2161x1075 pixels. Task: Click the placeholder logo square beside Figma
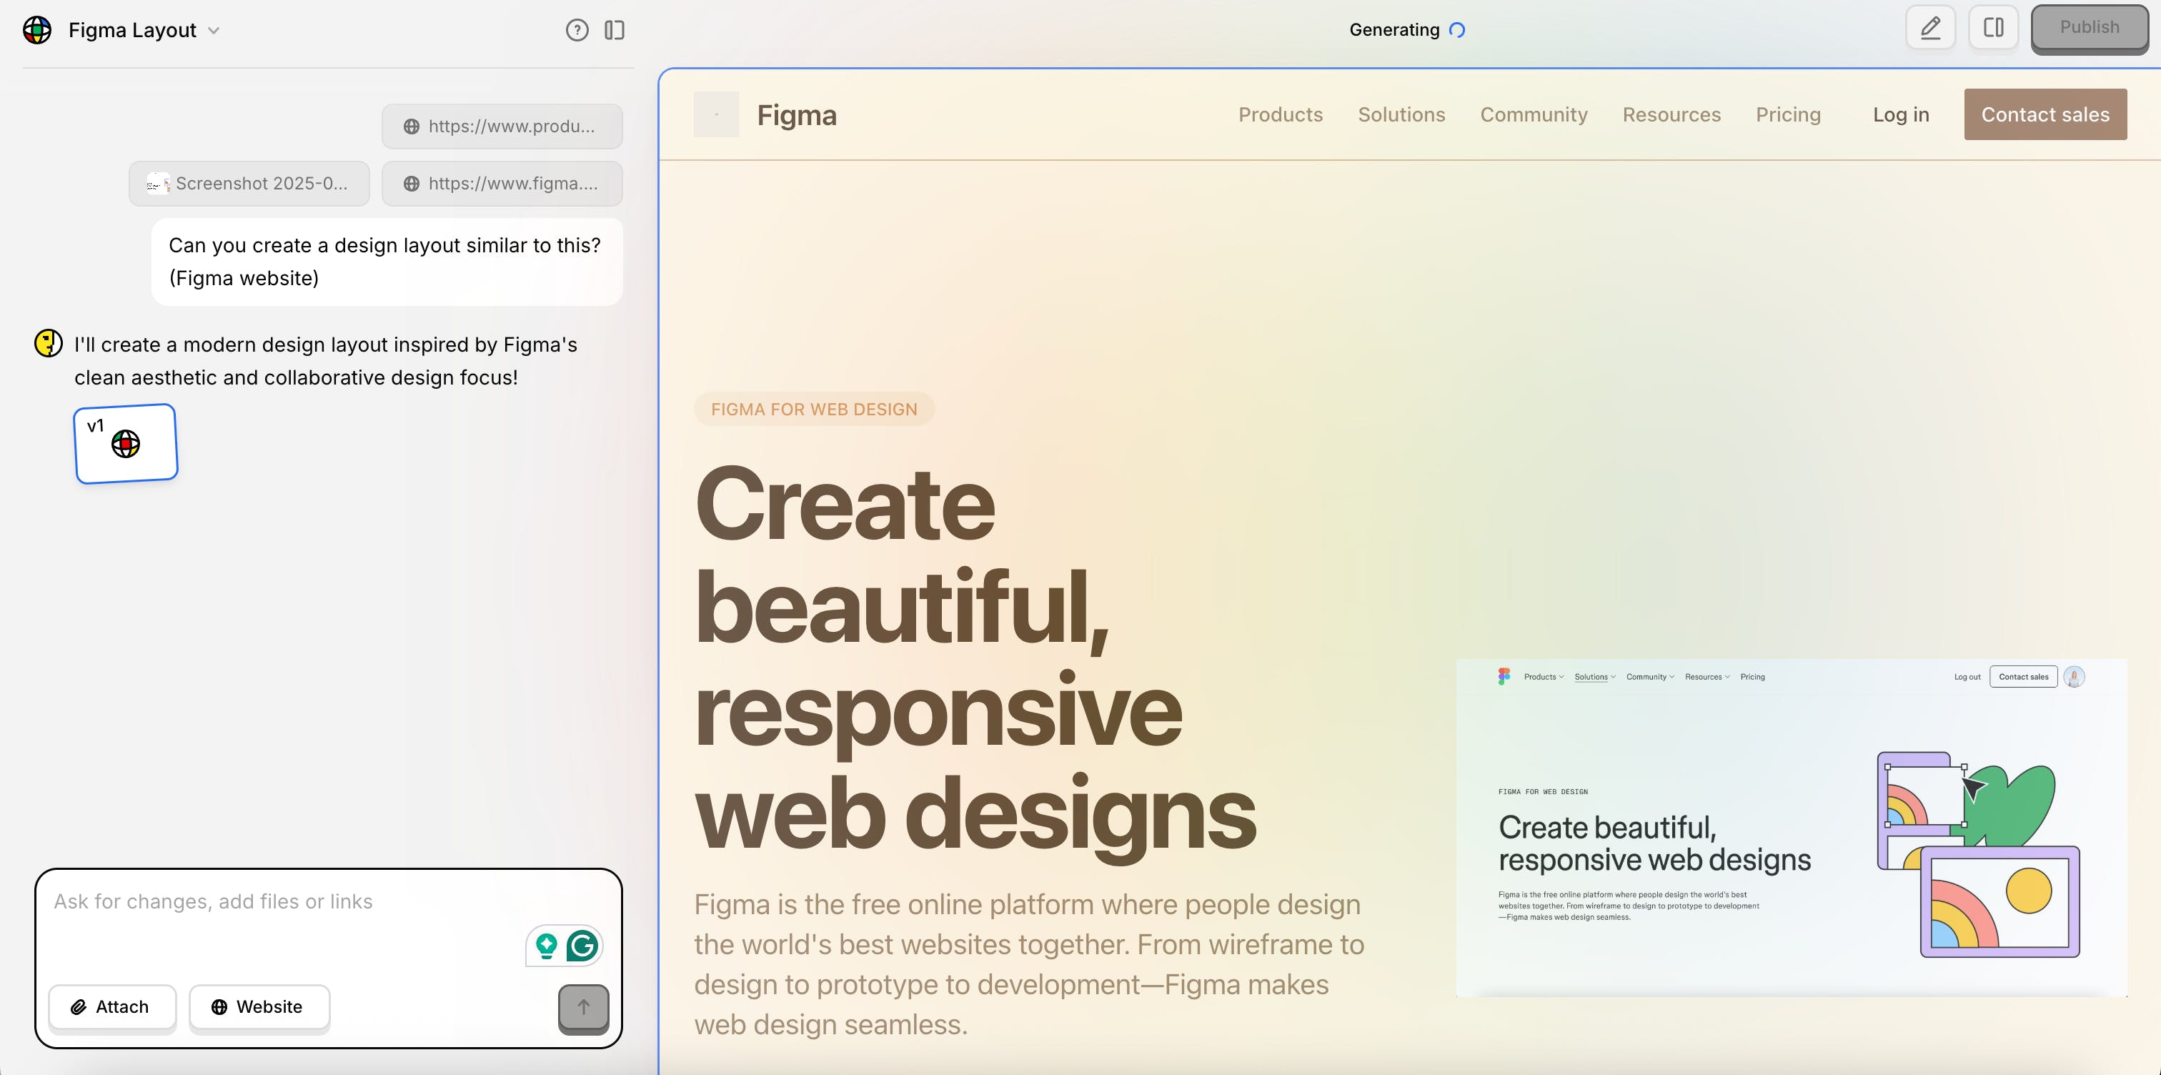coord(717,114)
